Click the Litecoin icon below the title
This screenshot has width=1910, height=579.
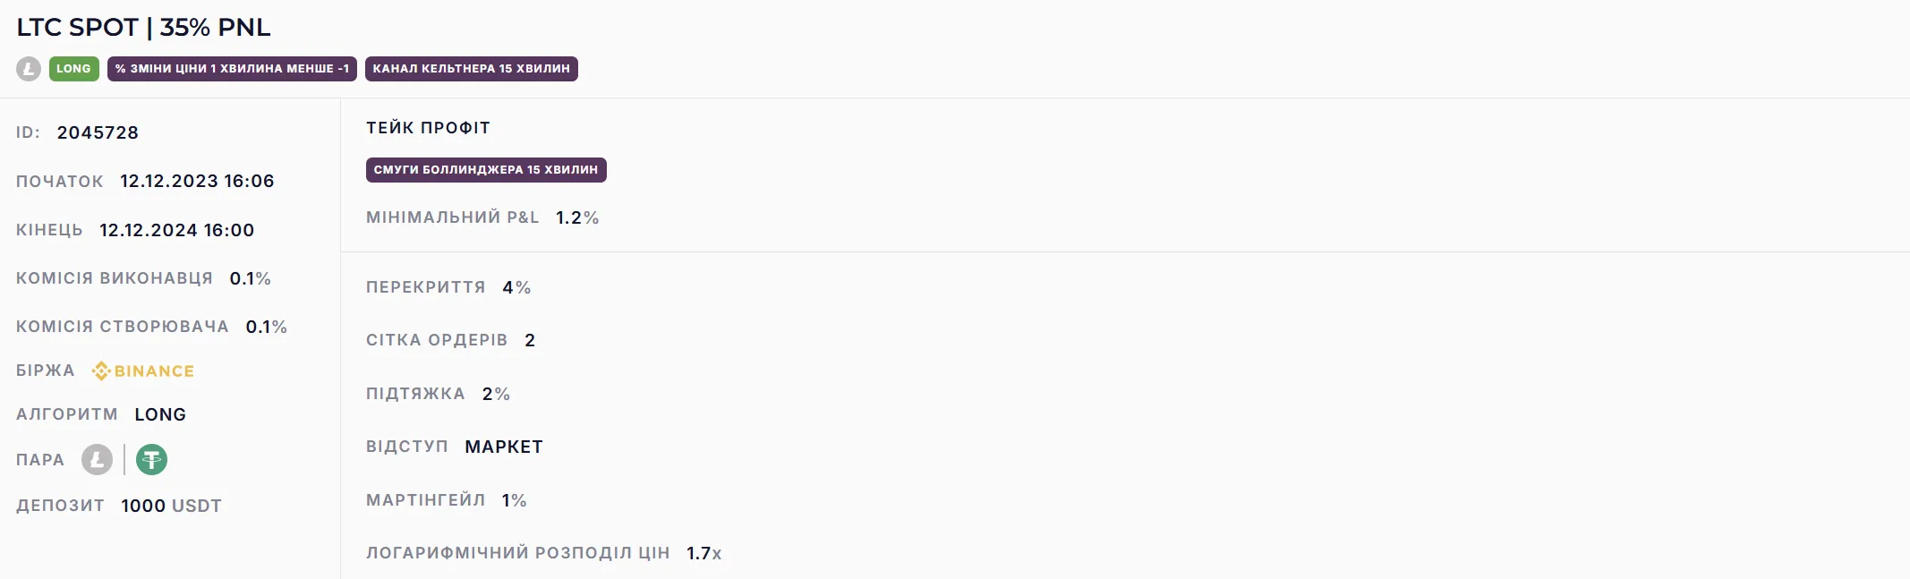pyautogui.click(x=29, y=69)
